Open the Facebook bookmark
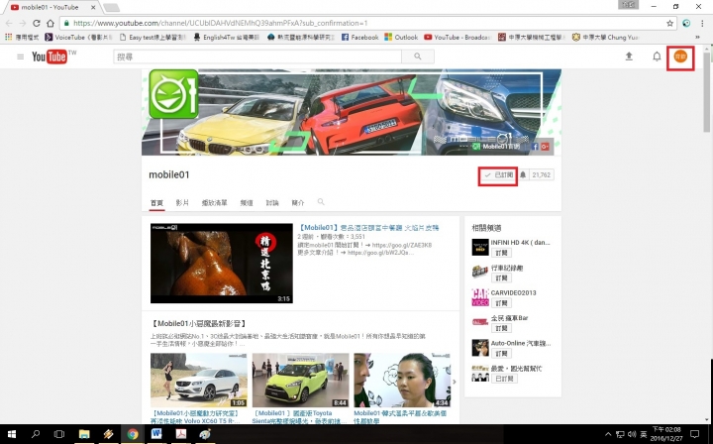This screenshot has width=713, height=444. click(x=359, y=38)
